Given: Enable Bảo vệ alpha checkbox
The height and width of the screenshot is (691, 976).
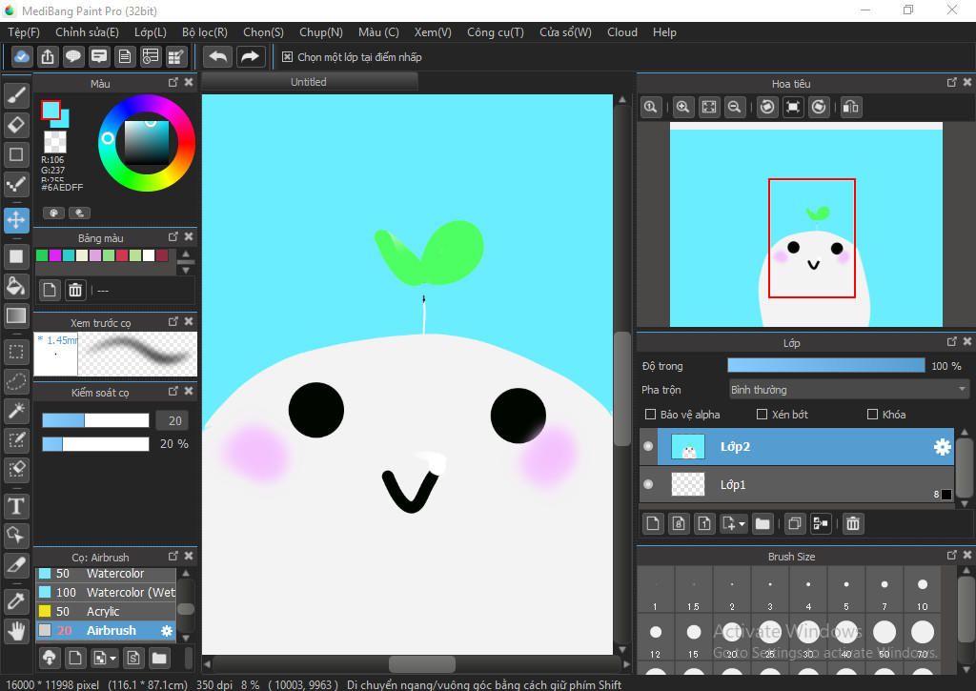Looking at the screenshot, I should click(x=650, y=414).
